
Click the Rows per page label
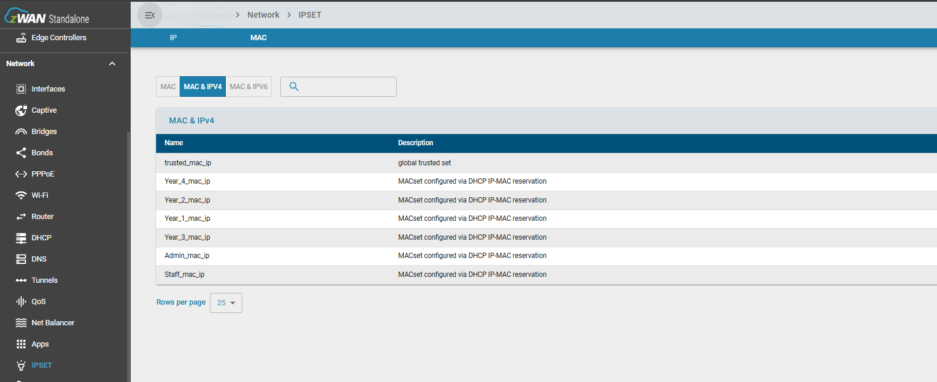tap(181, 302)
